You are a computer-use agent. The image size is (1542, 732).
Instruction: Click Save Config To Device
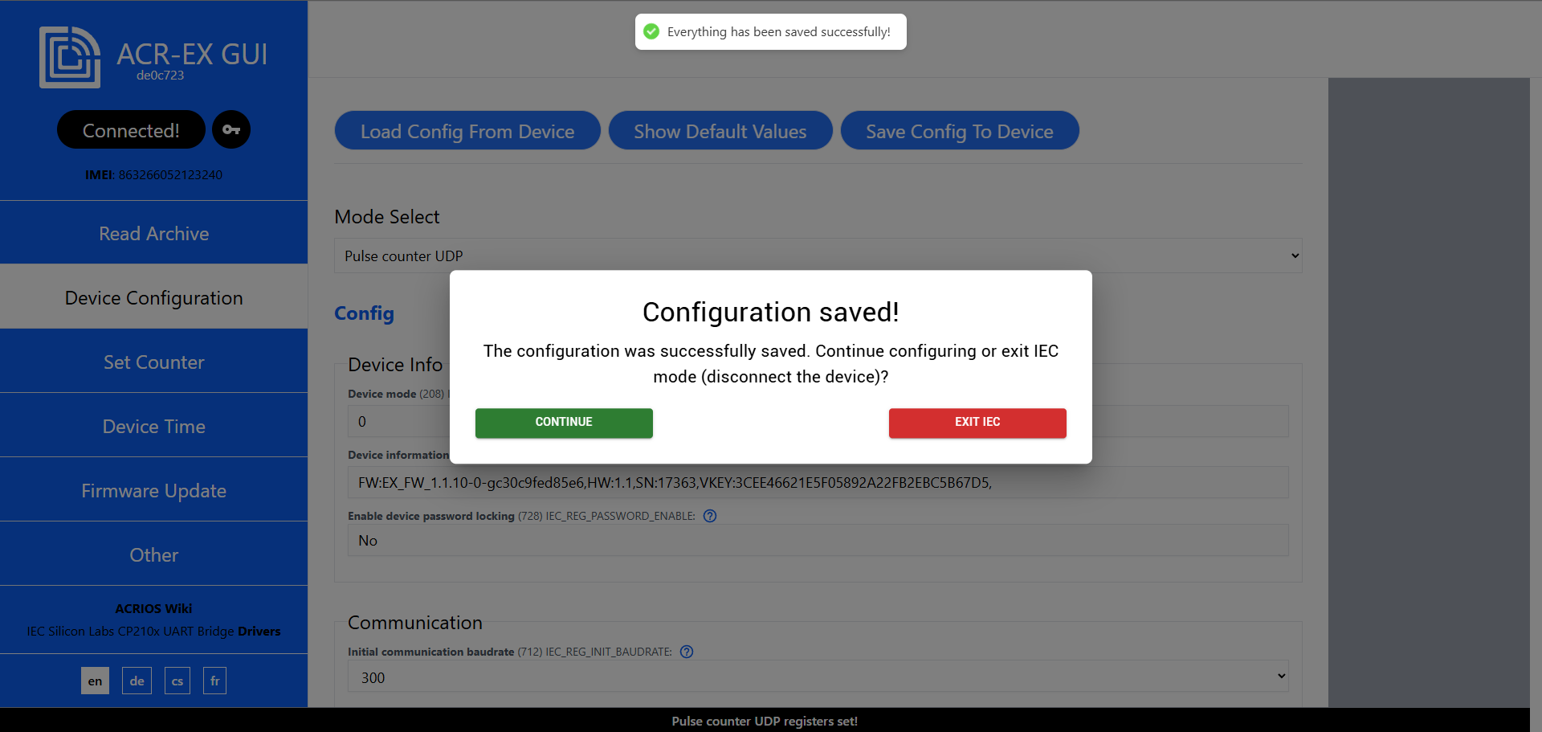(959, 131)
